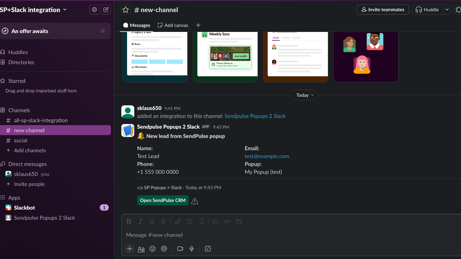
Task: Open the emoji picker
Action: 152,249
